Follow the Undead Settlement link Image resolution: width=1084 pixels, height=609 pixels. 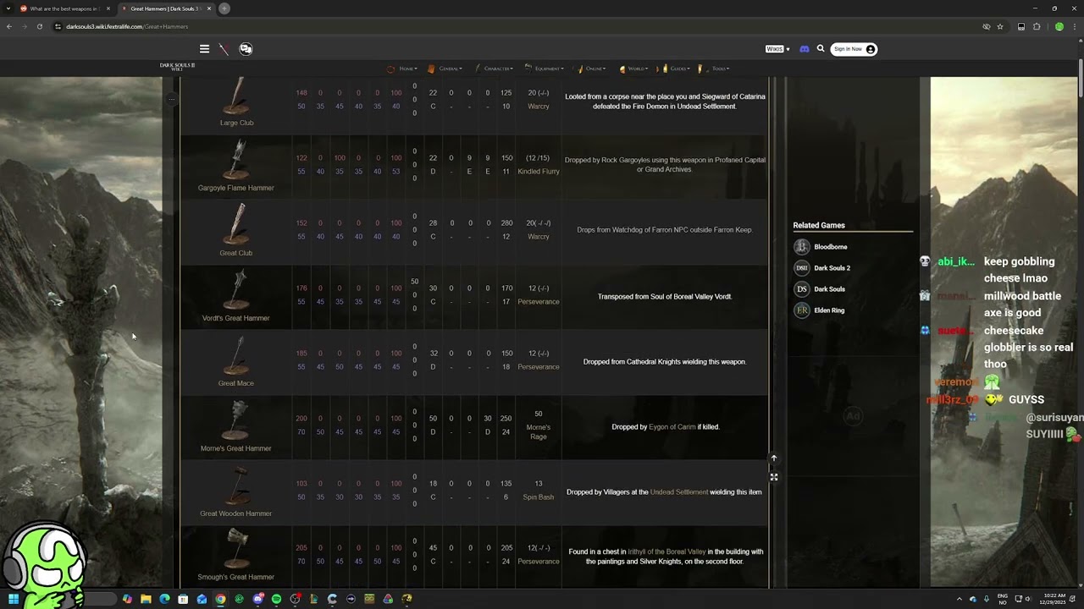pyautogui.click(x=679, y=492)
